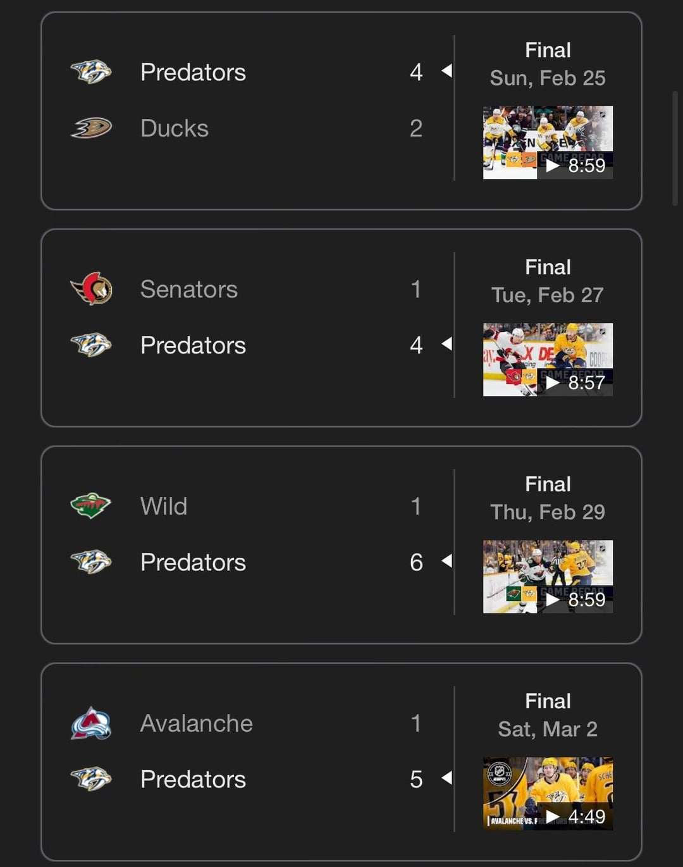Click the vertical scrollbar on the right edge
Image resolution: width=683 pixels, height=867 pixels.
click(x=675, y=149)
